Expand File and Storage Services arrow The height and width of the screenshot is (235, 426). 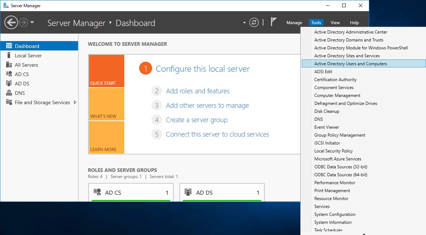click(x=75, y=102)
